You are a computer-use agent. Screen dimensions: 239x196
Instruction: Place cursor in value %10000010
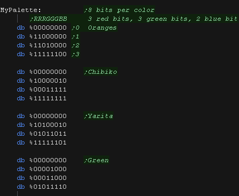coord(48,81)
